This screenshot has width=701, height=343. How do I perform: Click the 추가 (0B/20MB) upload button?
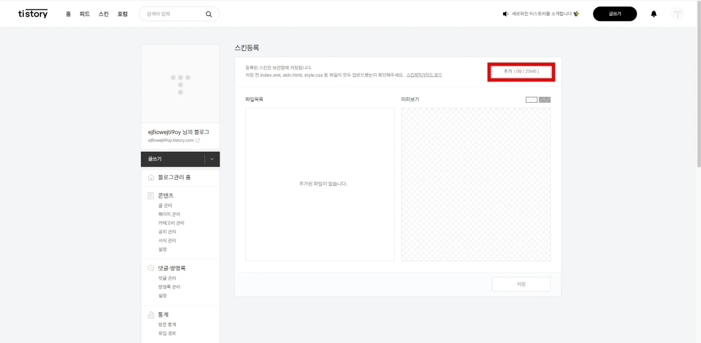point(520,71)
